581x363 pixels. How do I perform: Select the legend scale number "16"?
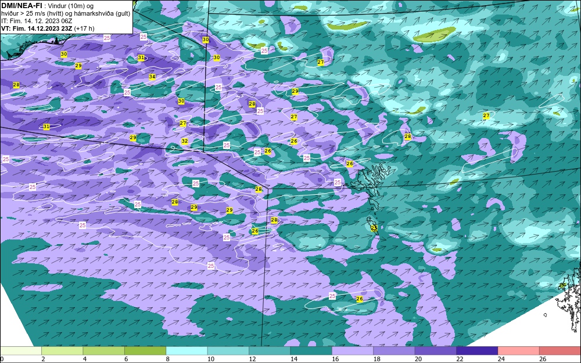(x=335, y=359)
